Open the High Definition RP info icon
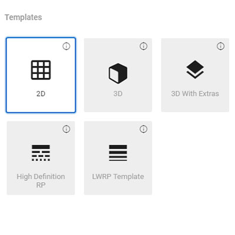The width and height of the screenshot is (235, 235). click(66, 129)
